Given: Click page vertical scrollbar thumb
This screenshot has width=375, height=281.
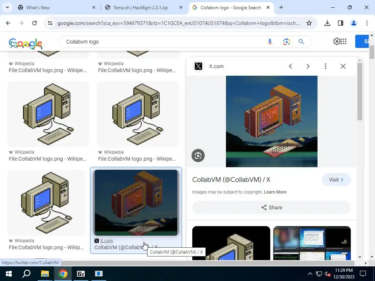Looking at the screenshot, I should (372, 52).
